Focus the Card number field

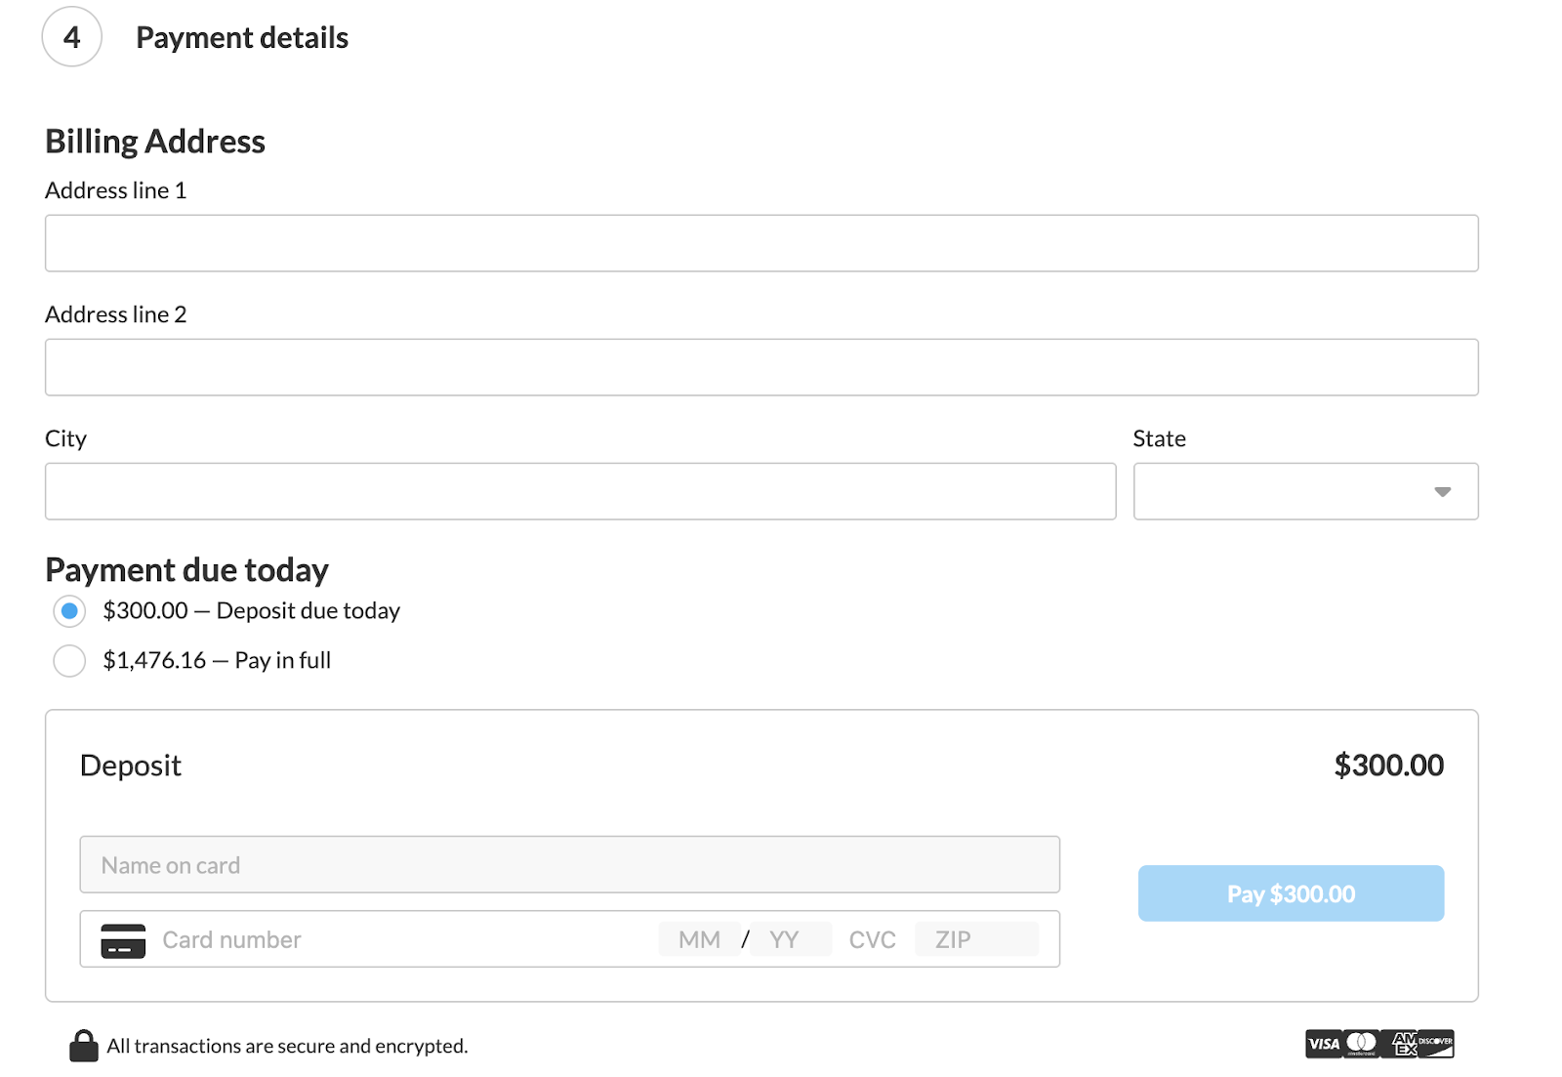pos(390,940)
